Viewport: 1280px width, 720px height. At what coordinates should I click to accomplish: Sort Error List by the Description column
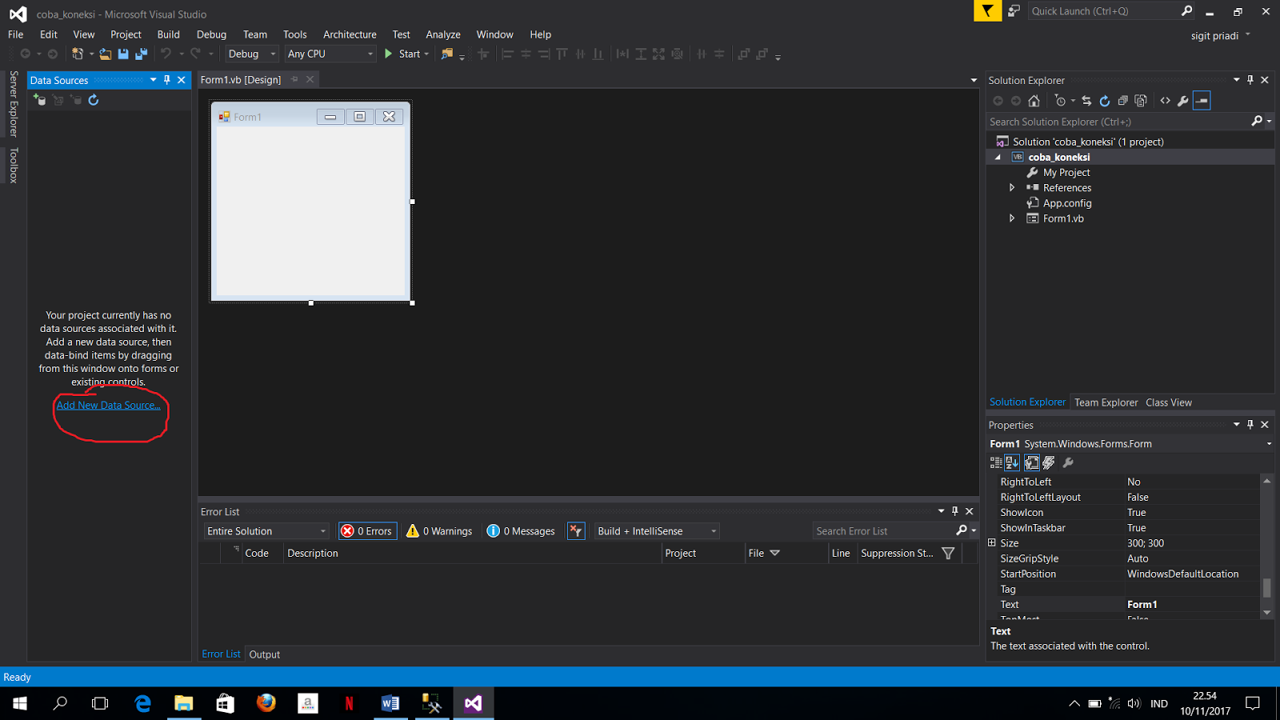[x=473, y=553]
